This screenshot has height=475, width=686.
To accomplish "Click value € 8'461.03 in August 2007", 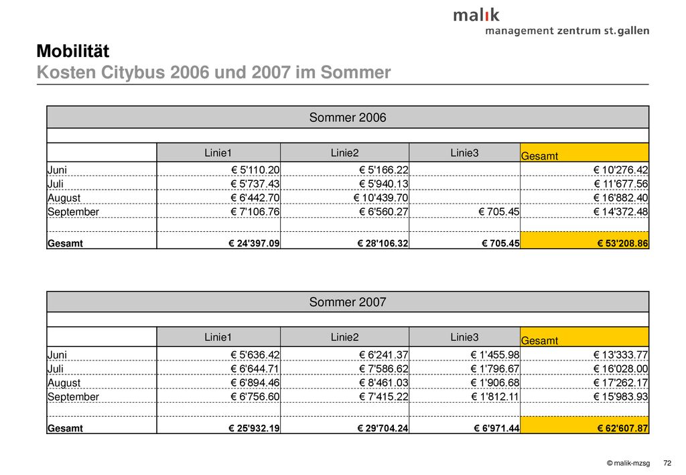I will [x=384, y=383].
